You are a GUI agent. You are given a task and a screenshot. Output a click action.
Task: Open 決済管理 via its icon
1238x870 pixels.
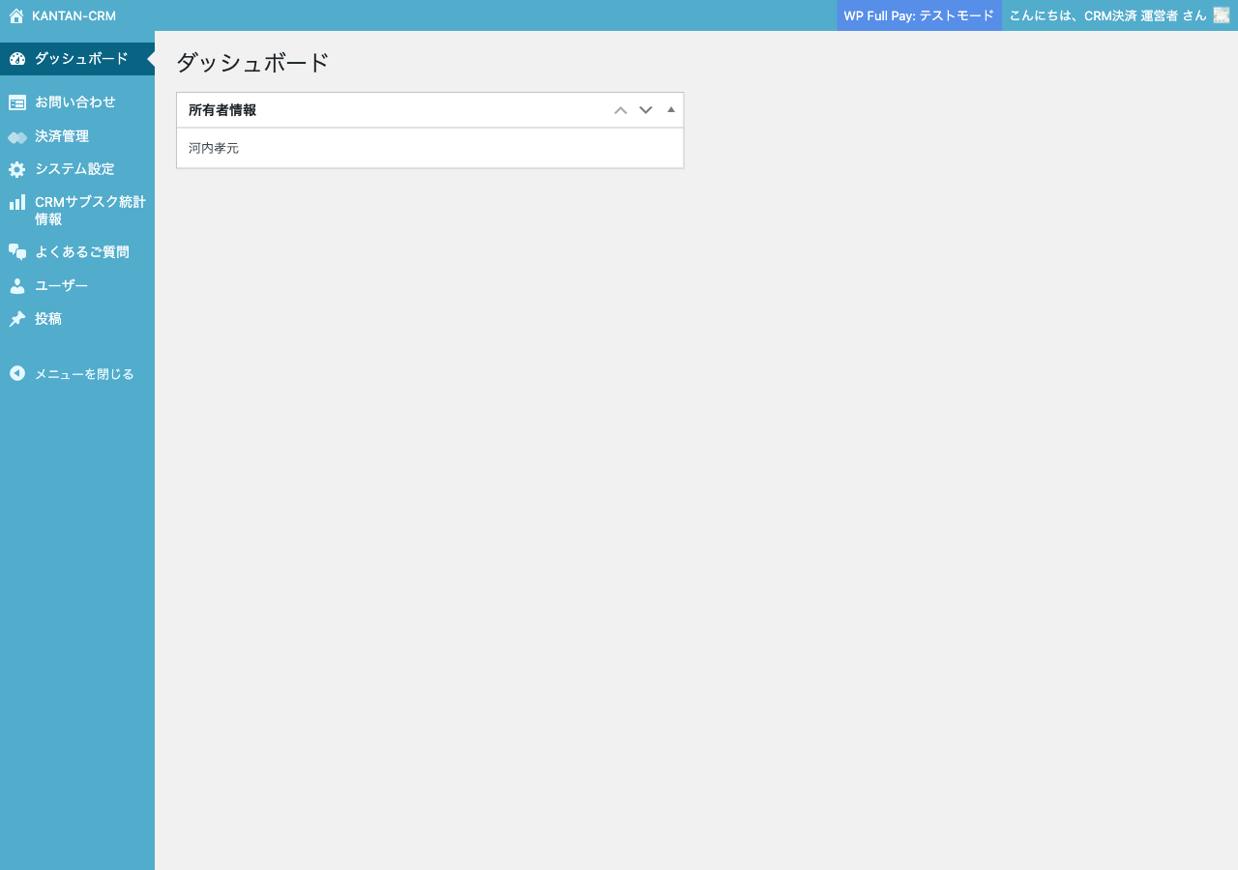(x=17, y=135)
